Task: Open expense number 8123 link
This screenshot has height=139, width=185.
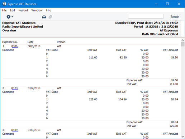Action: [x=14, y=88]
